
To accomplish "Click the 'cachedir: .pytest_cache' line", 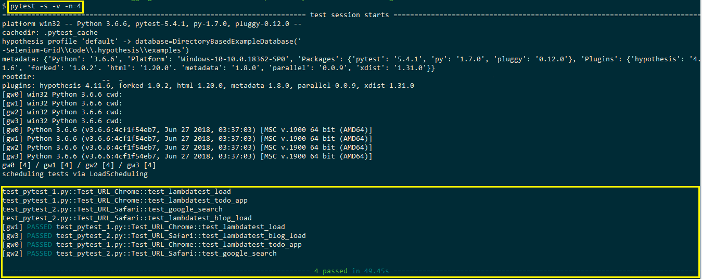I will click(x=50, y=33).
